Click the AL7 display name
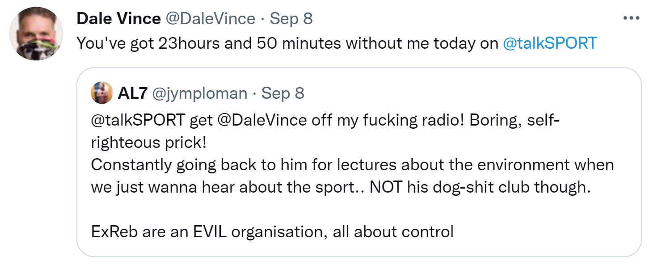Image resolution: width=654 pixels, height=269 pixels. coord(131,93)
